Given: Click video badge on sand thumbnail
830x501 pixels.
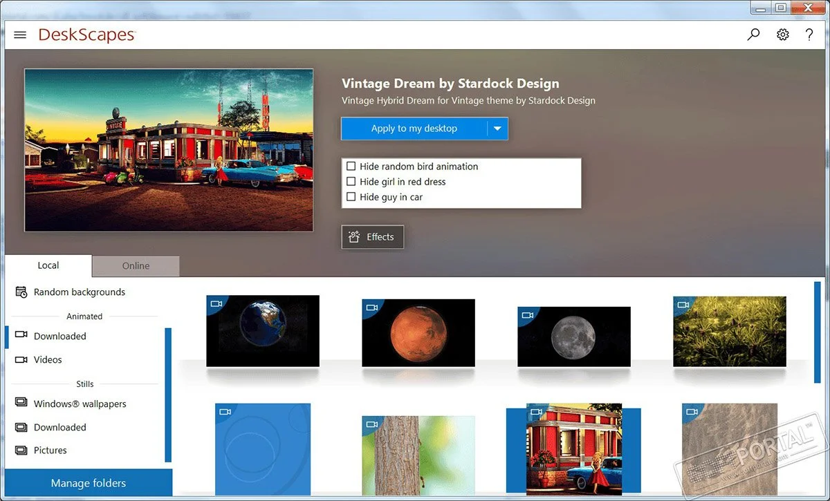Looking at the screenshot, I should pos(692,412).
